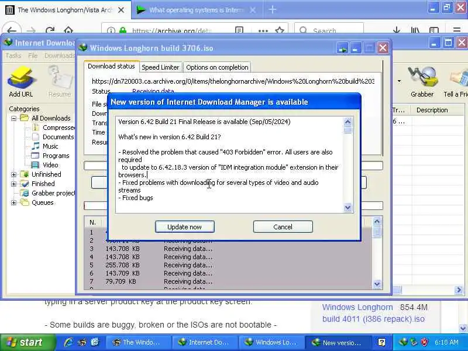
Task: Click the N. column header in connections list
Action: 93,222
